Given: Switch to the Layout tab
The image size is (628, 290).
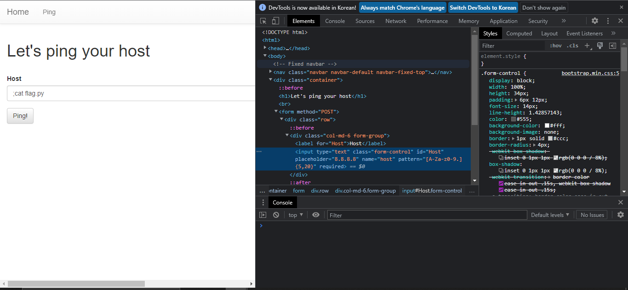Looking at the screenshot, I should point(549,33).
